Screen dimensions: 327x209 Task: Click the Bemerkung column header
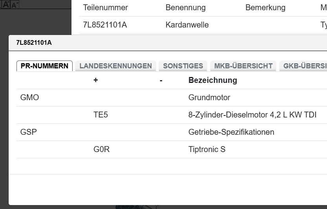tap(265, 8)
